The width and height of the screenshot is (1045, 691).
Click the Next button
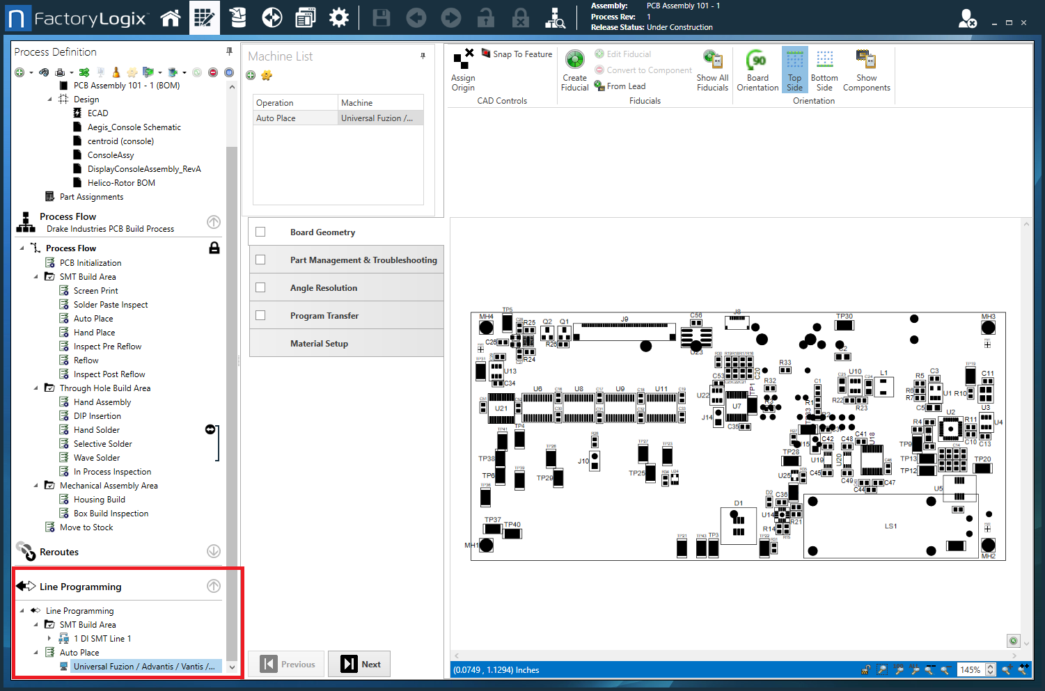click(x=359, y=664)
